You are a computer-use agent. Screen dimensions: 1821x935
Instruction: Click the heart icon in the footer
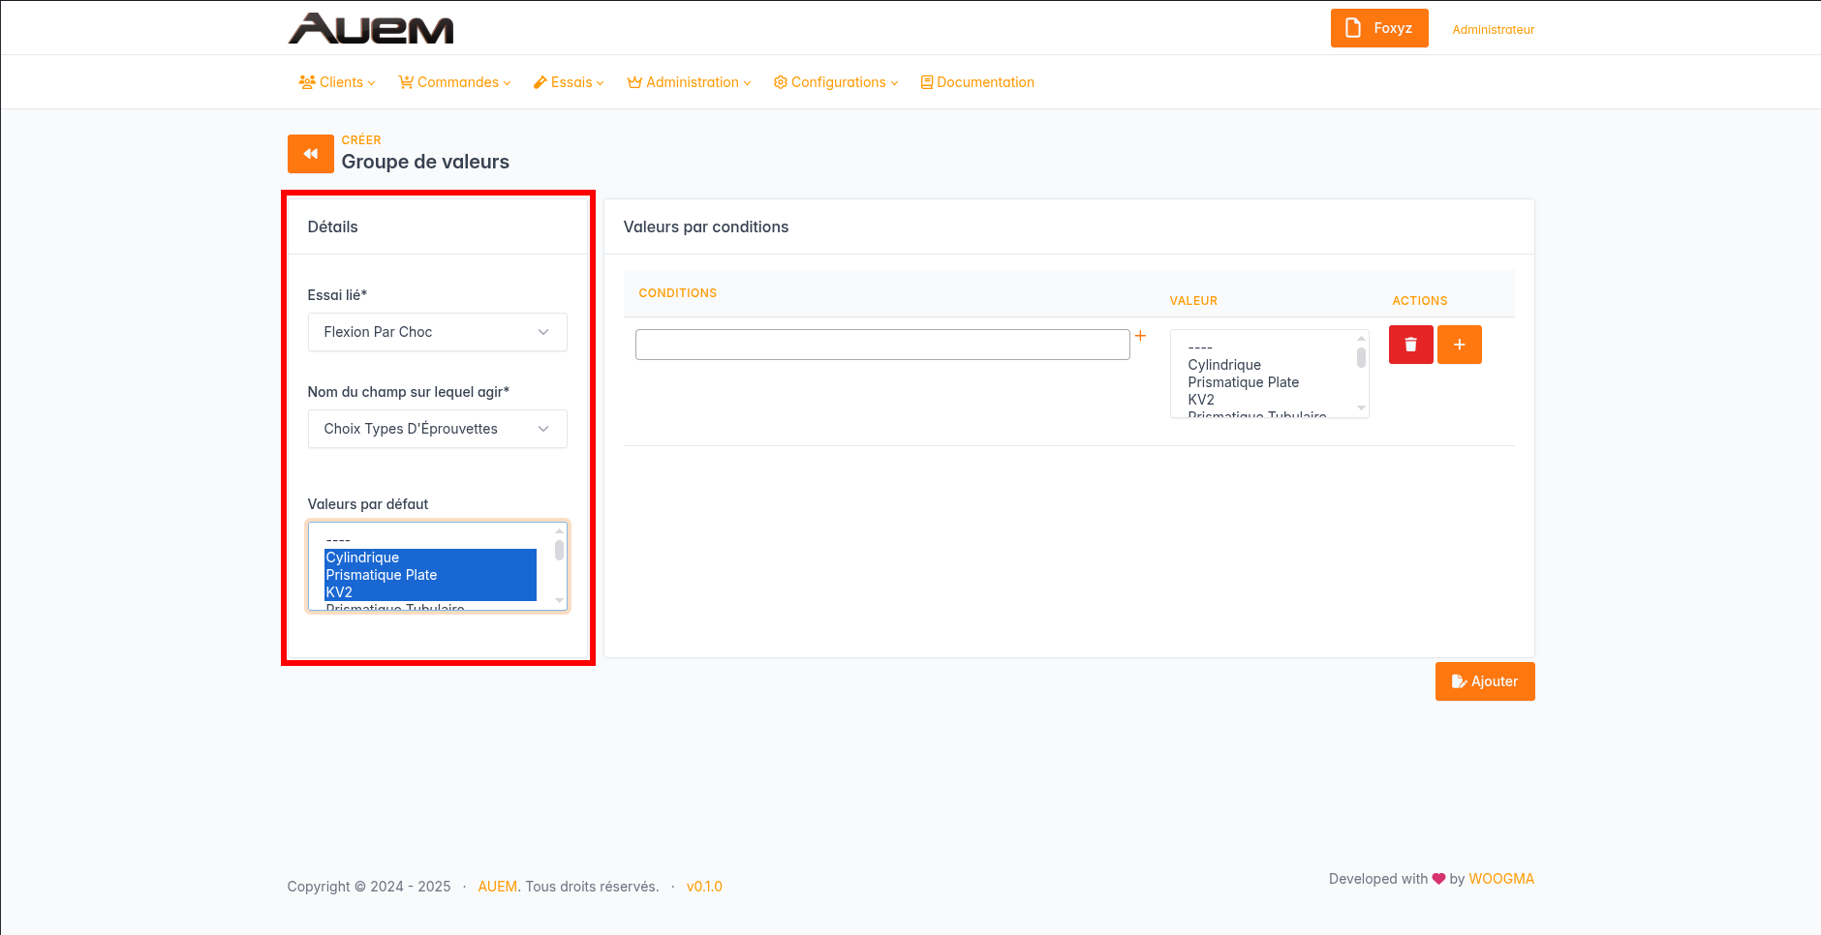1438,879
